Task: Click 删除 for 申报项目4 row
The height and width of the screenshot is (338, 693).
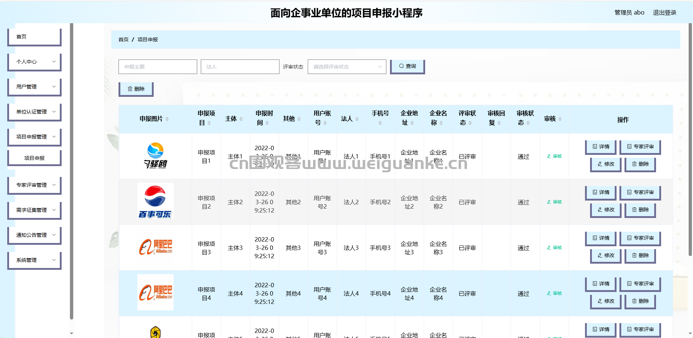Action: pos(640,301)
